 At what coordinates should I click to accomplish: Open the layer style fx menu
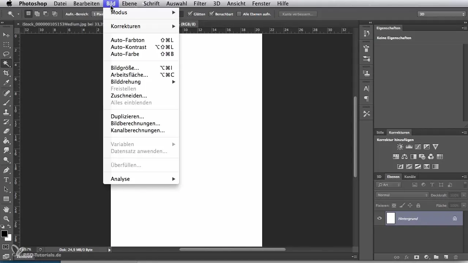pyautogui.click(x=406, y=257)
